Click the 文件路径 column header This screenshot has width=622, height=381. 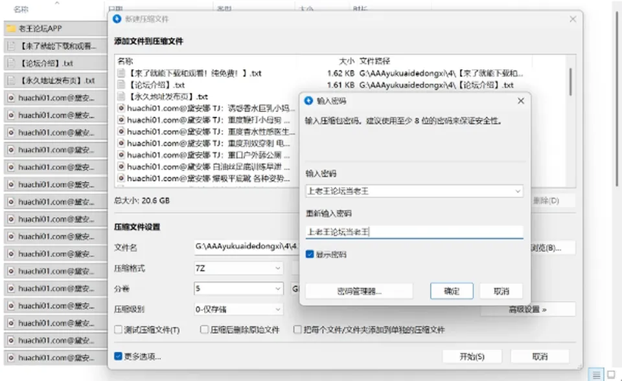tap(375, 61)
